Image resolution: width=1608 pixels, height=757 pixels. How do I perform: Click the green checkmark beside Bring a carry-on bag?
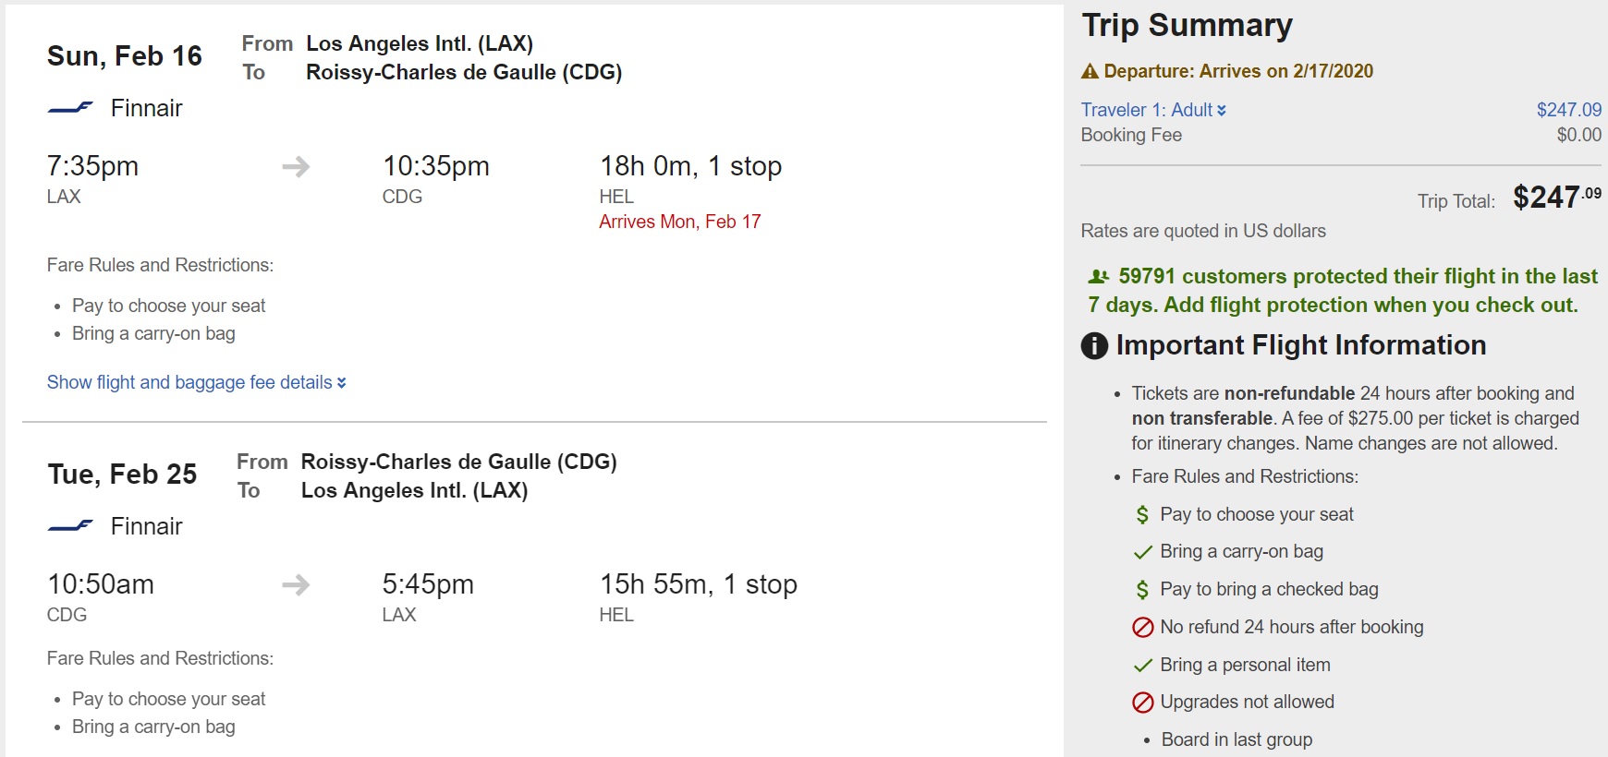1143,552
